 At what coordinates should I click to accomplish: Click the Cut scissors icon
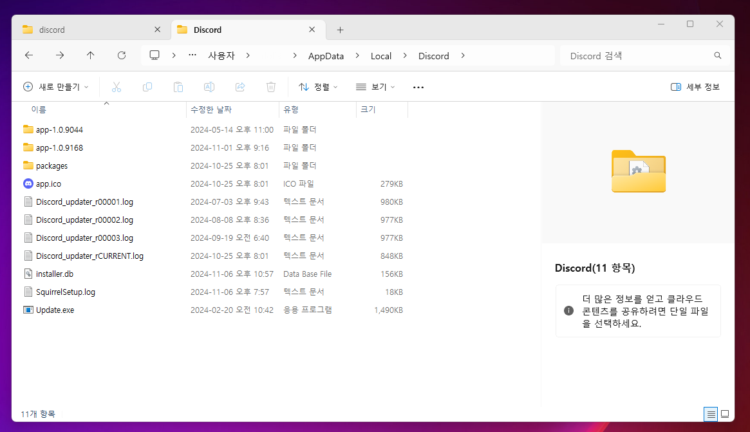point(117,86)
